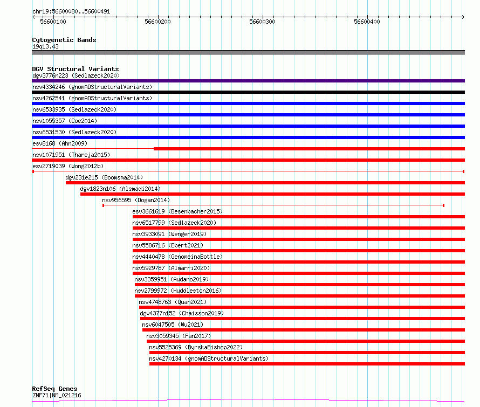This screenshot has width=480, height=407.
Task: Click variant label dgv1823n106 (Alsmadi2014)
Action: click(120, 189)
